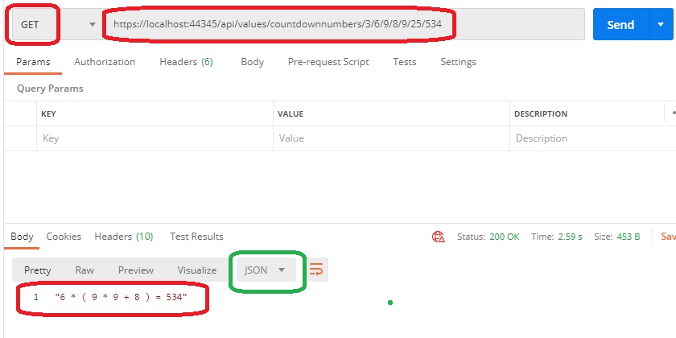Select the response Cookies tab
676x338 pixels.
pyautogui.click(x=64, y=237)
